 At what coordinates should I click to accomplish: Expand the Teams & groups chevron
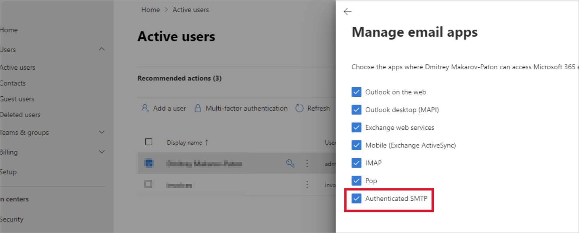click(x=102, y=132)
